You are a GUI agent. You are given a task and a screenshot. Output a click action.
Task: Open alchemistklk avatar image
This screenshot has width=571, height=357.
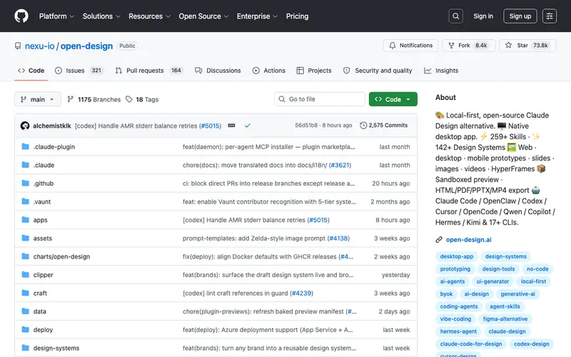(25, 126)
